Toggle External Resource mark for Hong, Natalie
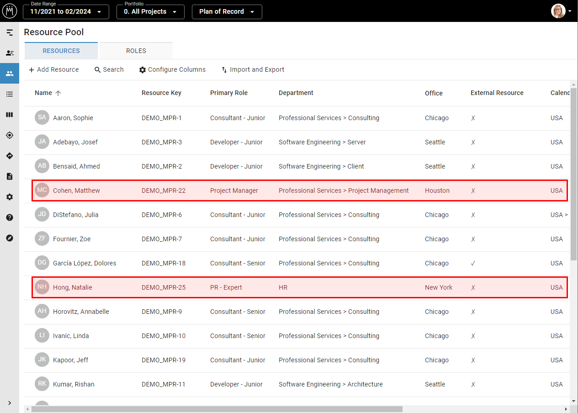578x413 pixels. (473, 287)
